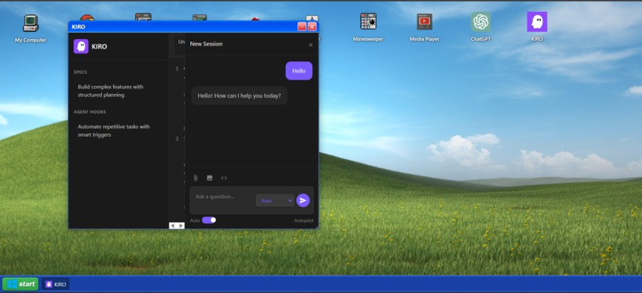Click the New Session title
This screenshot has width=642, height=293.
click(x=206, y=44)
